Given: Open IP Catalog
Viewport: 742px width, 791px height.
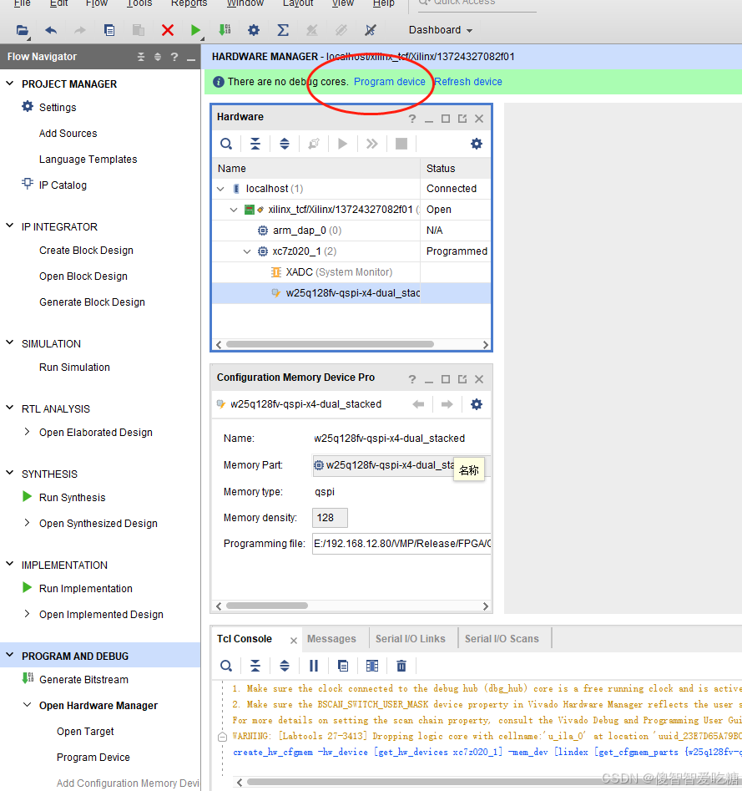Looking at the screenshot, I should tap(63, 185).
